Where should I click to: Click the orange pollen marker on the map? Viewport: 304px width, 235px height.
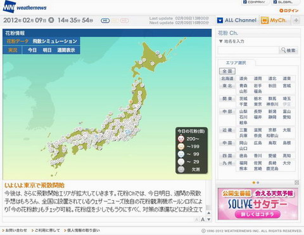click(x=131, y=102)
